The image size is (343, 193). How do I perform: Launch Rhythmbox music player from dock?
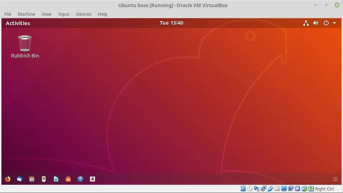44,179
